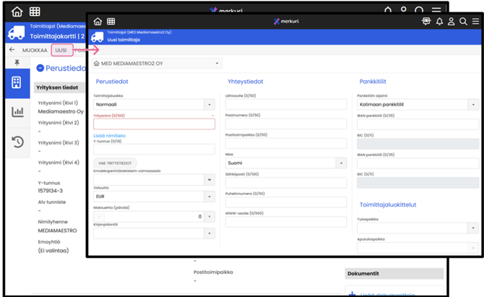Open the grid apps menu in the front window
484x297 pixels.
[110, 22]
